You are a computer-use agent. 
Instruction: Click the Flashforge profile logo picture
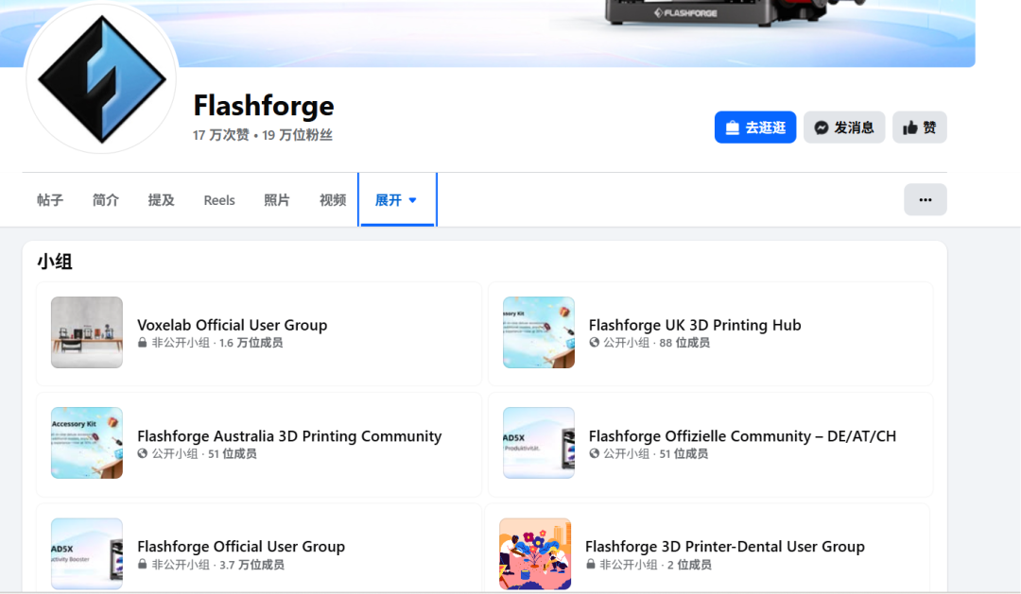pyautogui.click(x=101, y=79)
